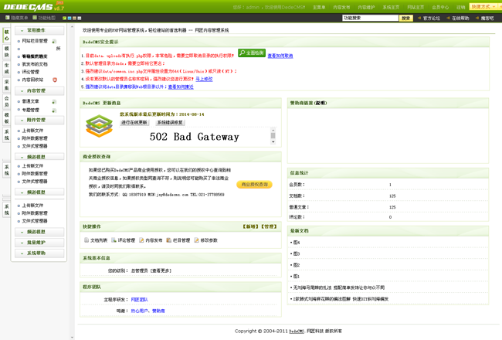Open the 系统主页 top menu
The image size is (502, 340).
pyautogui.click(x=391, y=7)
